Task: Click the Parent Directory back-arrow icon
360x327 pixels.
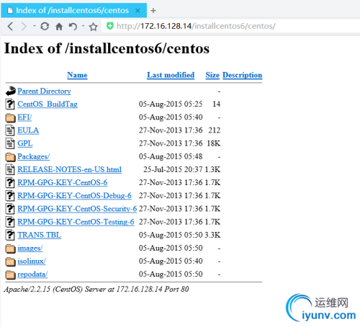Action: (x=10, y=91)
